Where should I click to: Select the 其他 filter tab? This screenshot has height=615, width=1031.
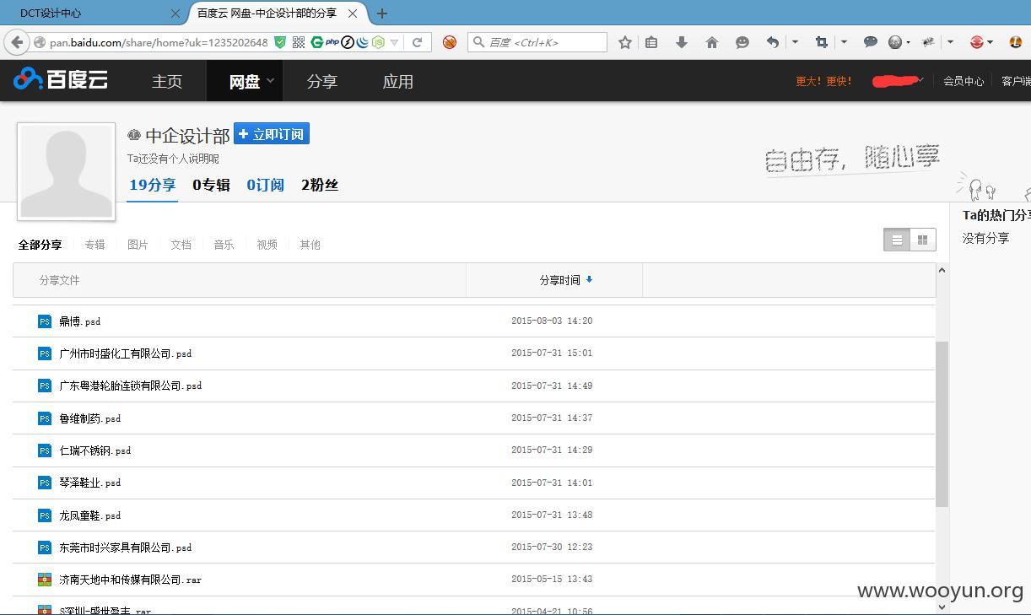310,245
